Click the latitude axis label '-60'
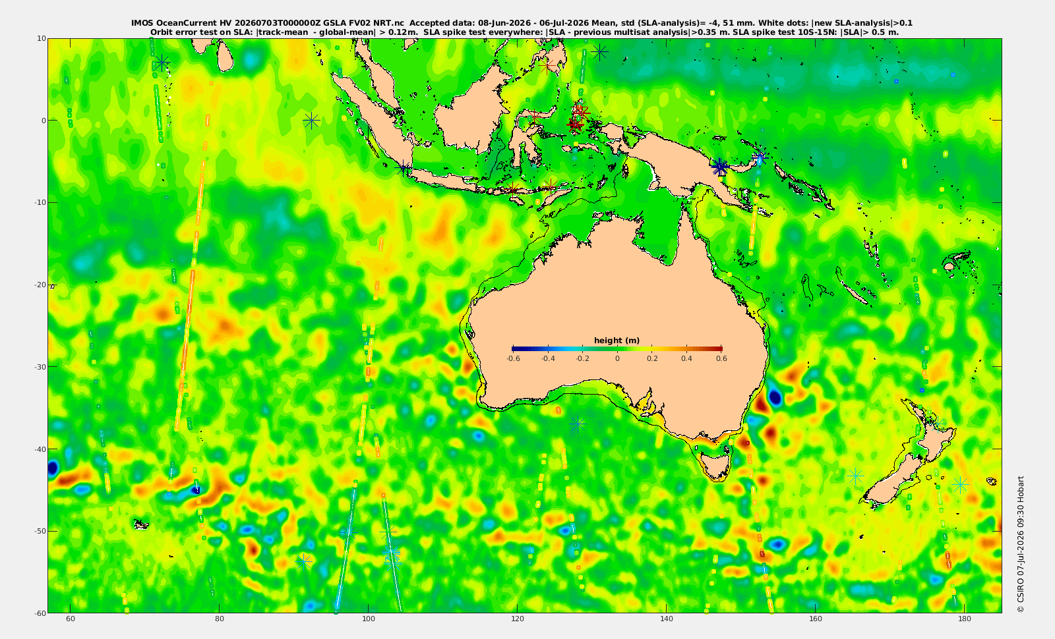Screen dimensions: 1055x639 [40, 613]
